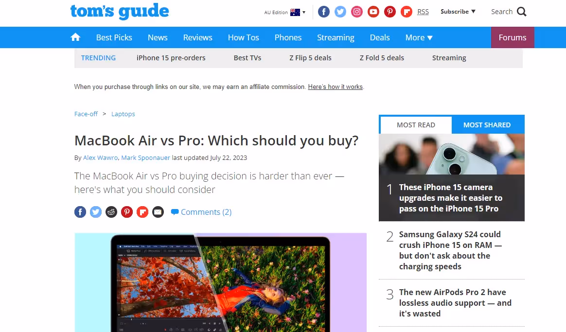Select the Most Read tab
The image size is (566, 332).
pyautogui.click(x=416, y=125)
